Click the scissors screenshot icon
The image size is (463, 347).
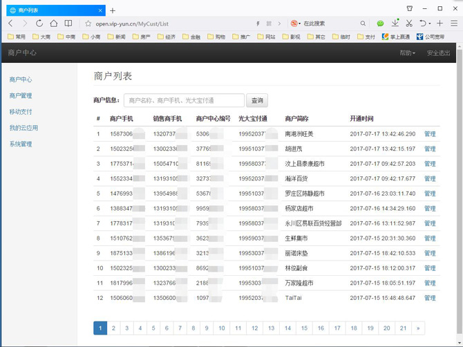[x=410, y=24]
